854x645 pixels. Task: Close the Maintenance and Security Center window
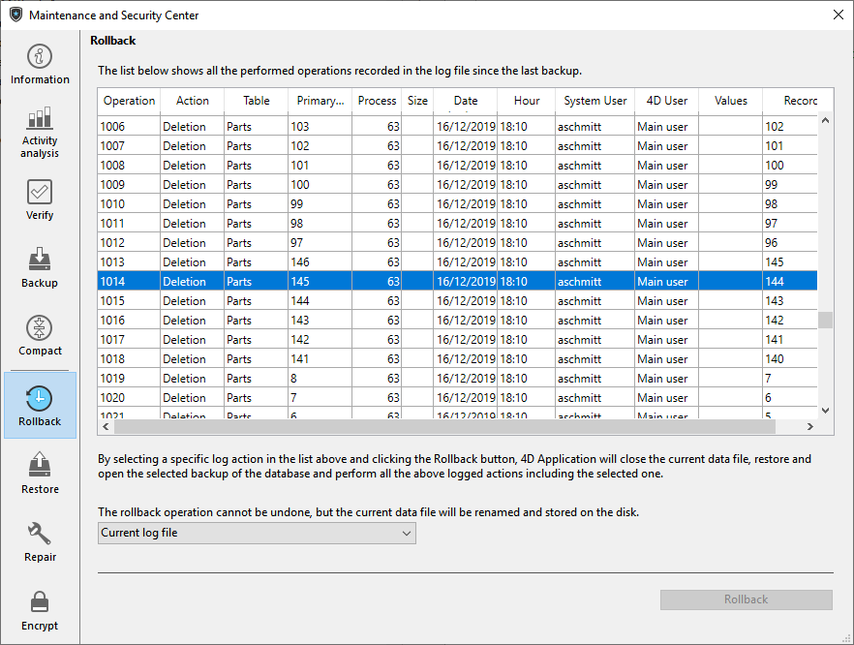click(x=838, y=15)
